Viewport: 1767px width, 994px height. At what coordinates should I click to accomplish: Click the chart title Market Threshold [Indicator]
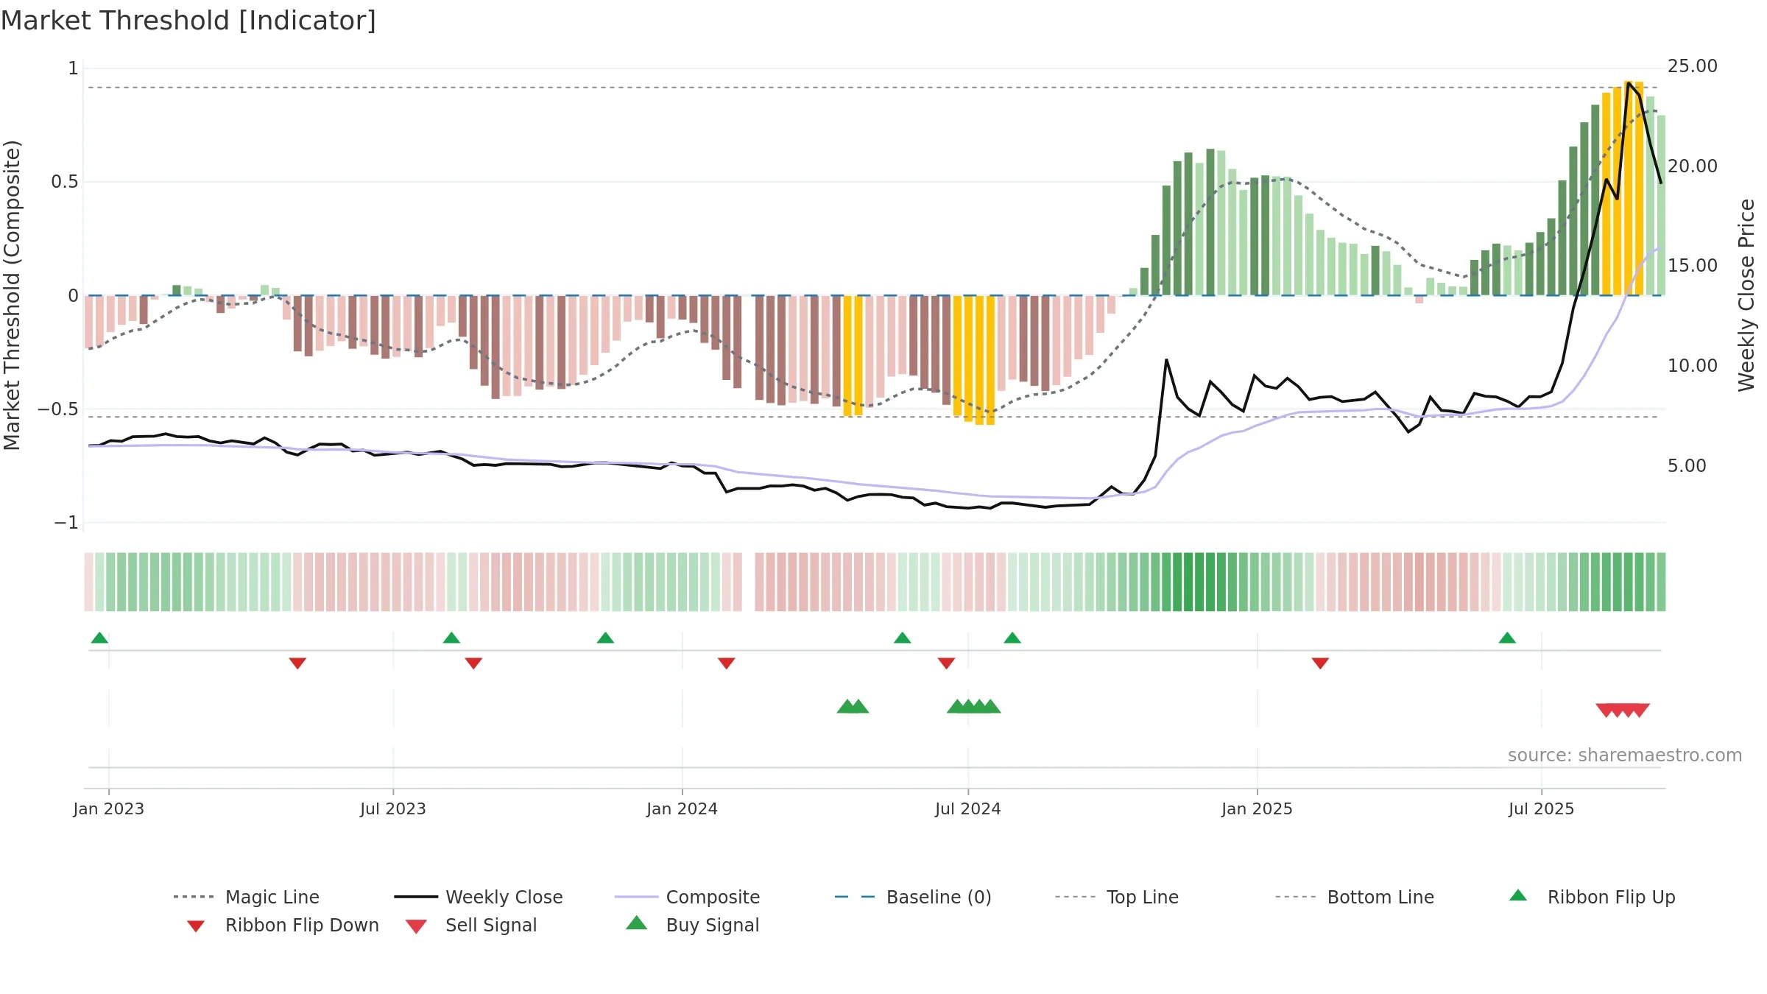pyautogui.click(x=188, y=21)
